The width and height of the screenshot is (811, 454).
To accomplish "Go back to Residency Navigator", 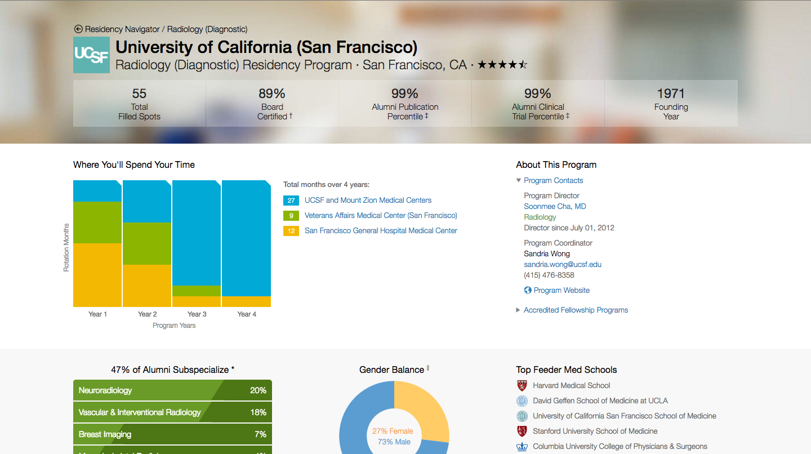I will pos(122,29).
